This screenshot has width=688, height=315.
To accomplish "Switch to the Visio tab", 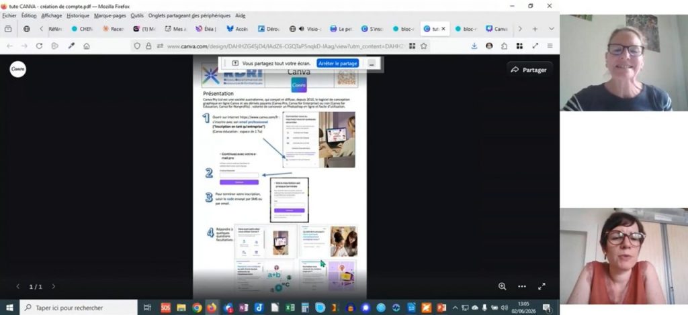I will pos(306,29).
